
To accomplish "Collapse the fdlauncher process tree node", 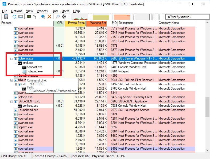I will click(12, 80).
